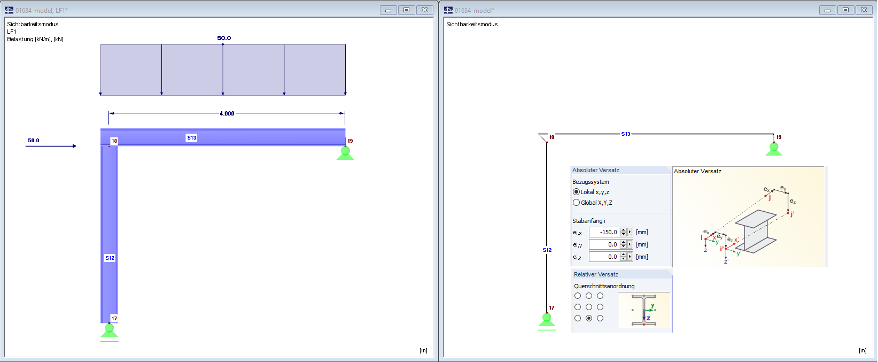Choose middle-right cross-section arrangement radio
This screenshot has height=362, width=878.
click(600, 307)
